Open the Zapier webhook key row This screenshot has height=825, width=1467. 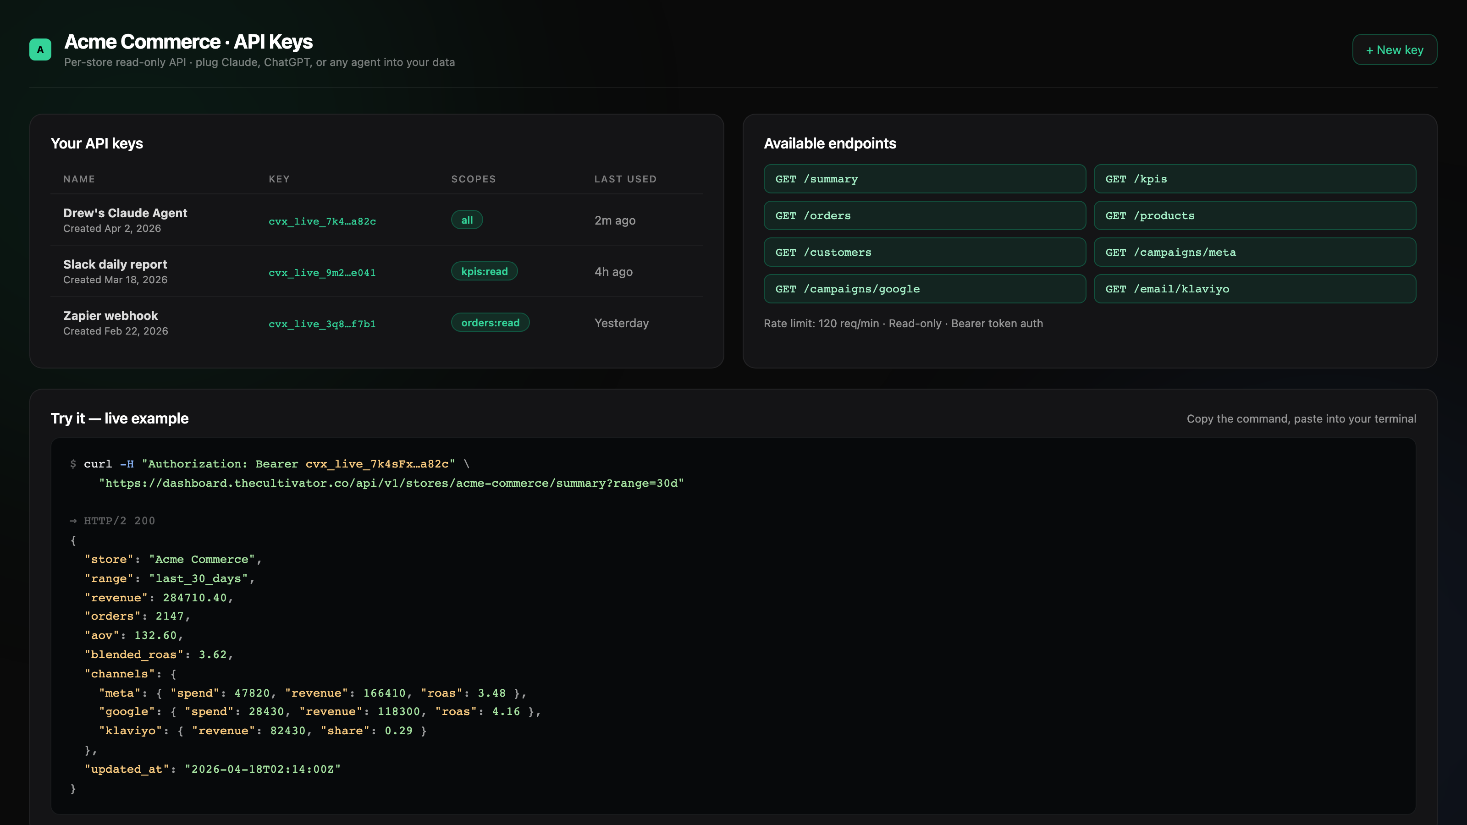(377, 322)
